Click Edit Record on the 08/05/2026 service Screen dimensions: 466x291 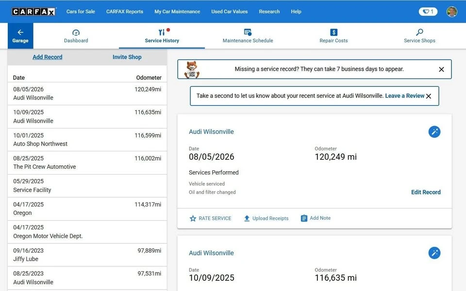(x=426, y=192)
